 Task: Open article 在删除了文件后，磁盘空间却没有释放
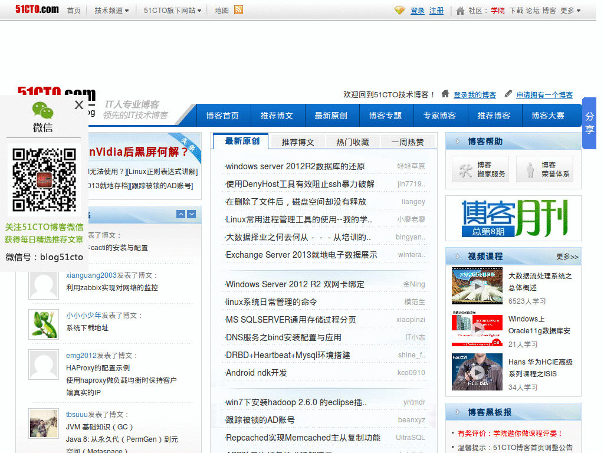coord(296,202)
